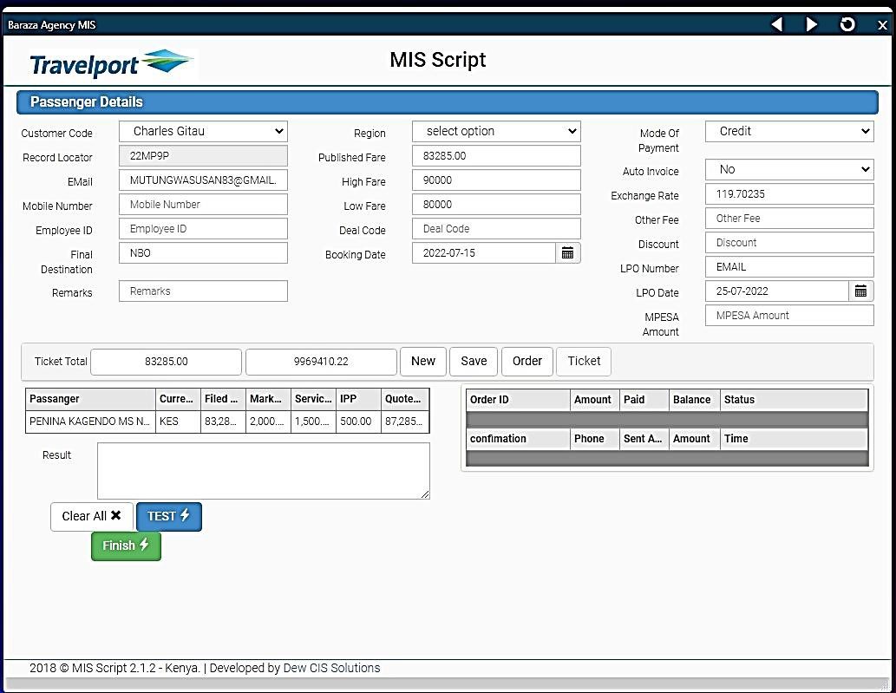This screenshot has height=693, width=896.
Task: Select the Filed column header
Action: (223, 399)
